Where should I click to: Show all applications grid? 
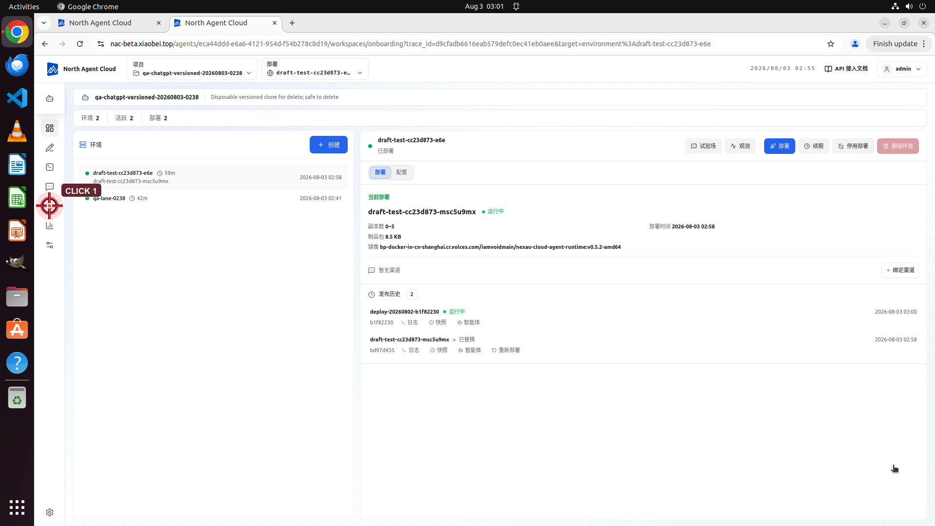[17, 507]
